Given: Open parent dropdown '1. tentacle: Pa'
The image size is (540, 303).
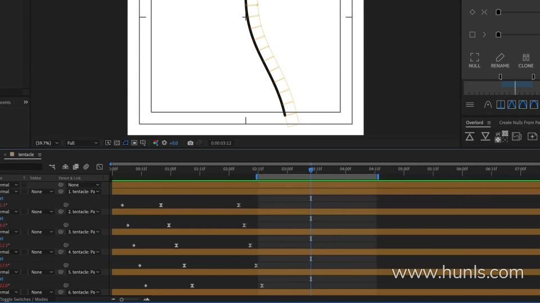Looking at the screenshot, I should click(x=83, y=192).
